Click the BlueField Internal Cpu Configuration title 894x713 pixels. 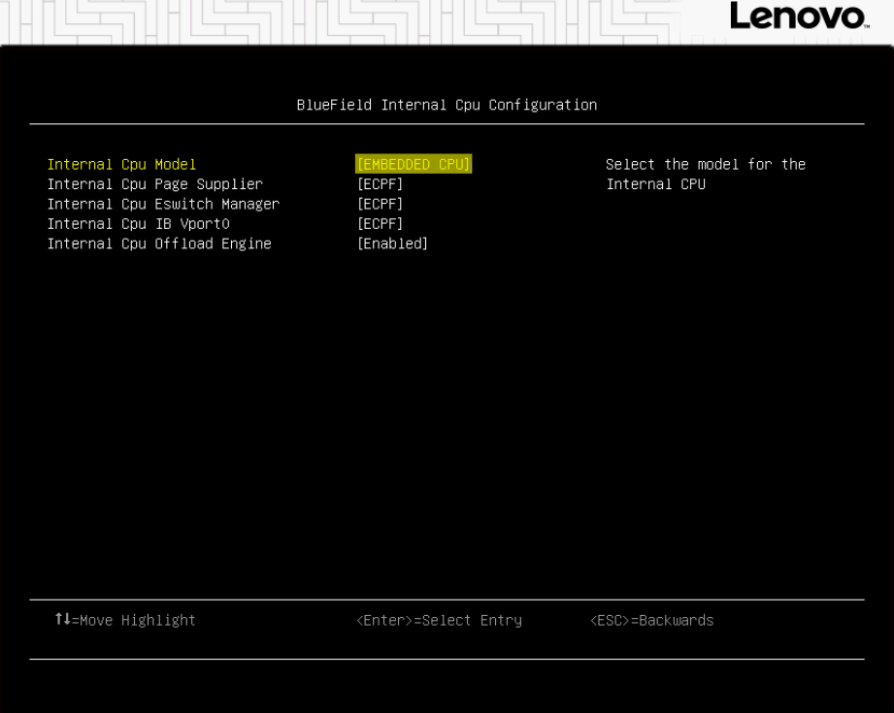click(447, 105)
